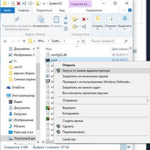Click the red X delete icon in ribbon
The height and width of the screenshot is (150, 150).
point(84,19)
